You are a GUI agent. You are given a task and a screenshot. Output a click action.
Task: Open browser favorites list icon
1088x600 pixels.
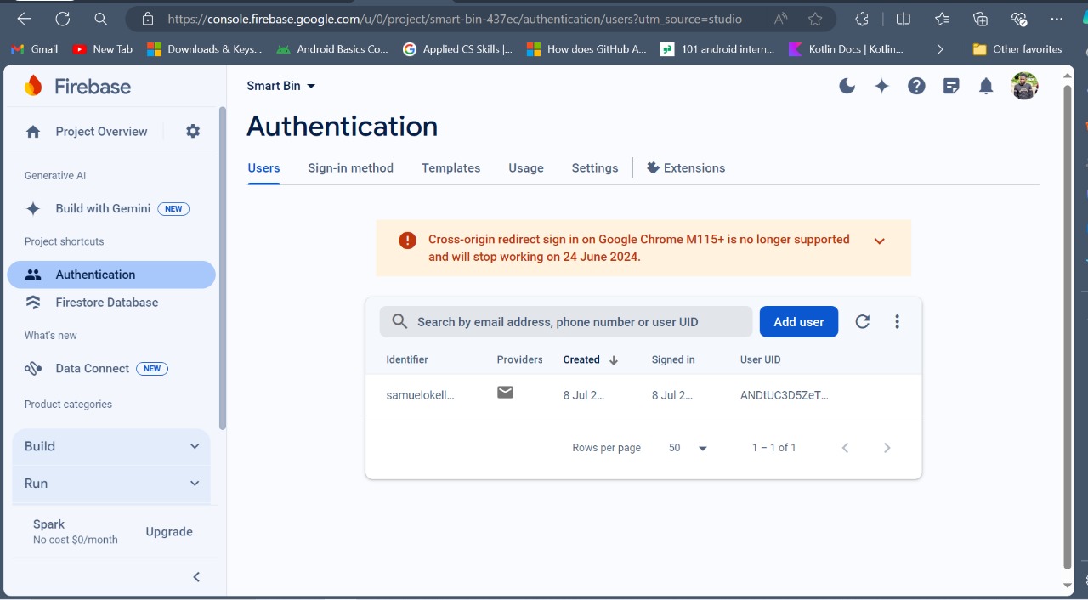pyautogui.click(x=942, y=19)
